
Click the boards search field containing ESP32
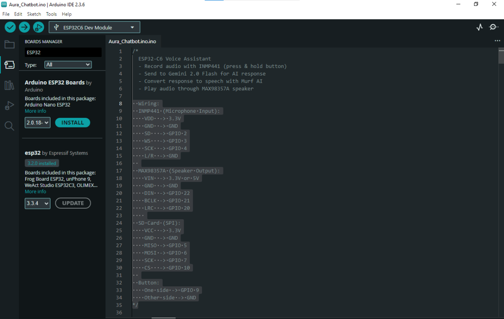pos(63,52)
